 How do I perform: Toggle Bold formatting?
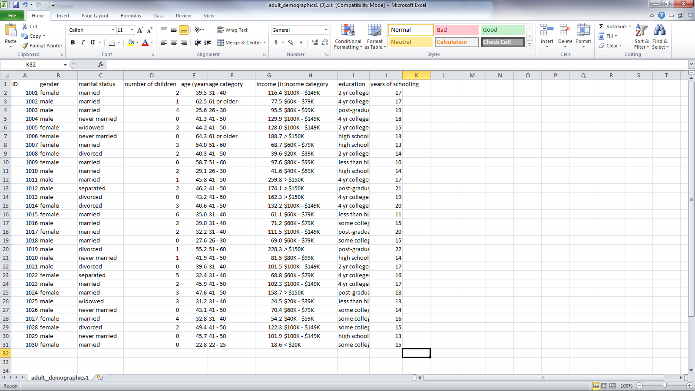(x=72, y=42)
